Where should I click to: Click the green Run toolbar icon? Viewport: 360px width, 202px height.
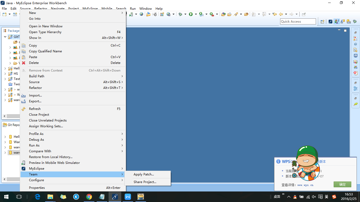[x=191, y=14]
